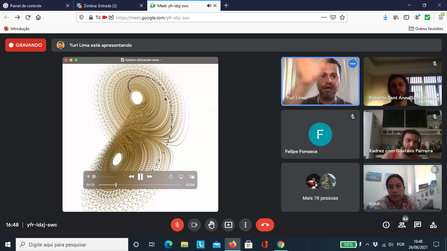Open camera permission indicator
Viewport: 447px width, 251px height.
(x=105, y=18)
